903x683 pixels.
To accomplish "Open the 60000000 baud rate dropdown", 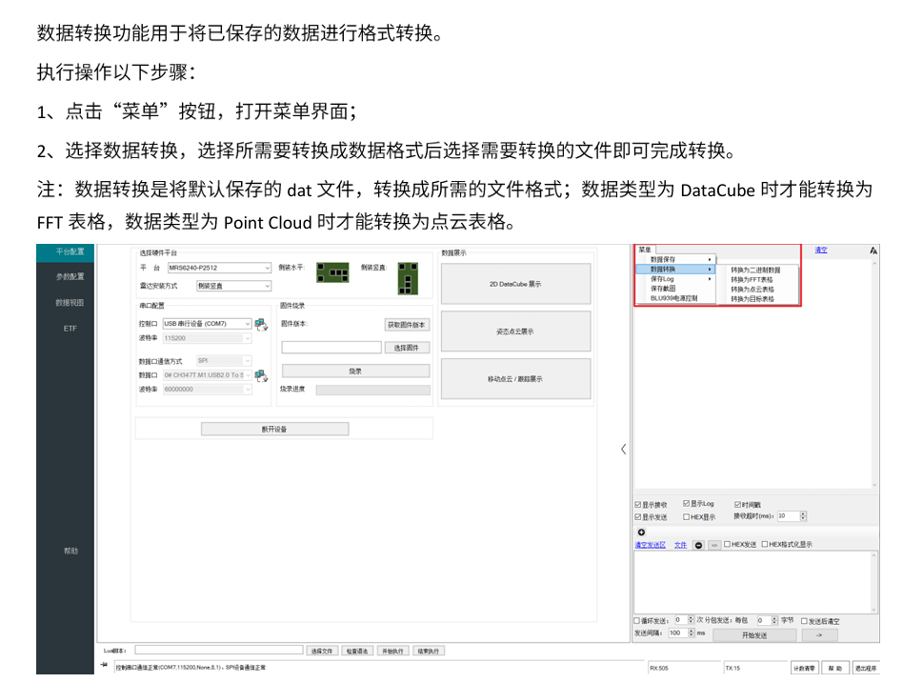I will 208,390.
